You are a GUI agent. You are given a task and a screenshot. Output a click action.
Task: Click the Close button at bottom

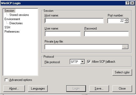click(x=122, y=88)
